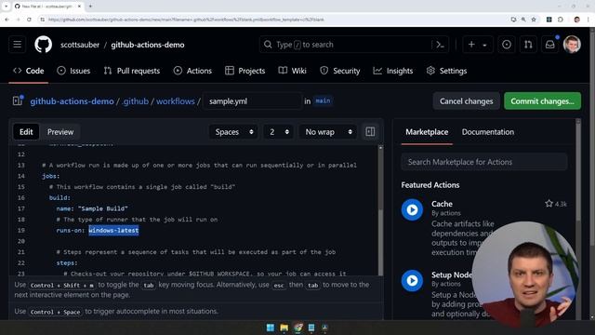
Task: Click the Commit changes button
Action: [x=542, y=101]
